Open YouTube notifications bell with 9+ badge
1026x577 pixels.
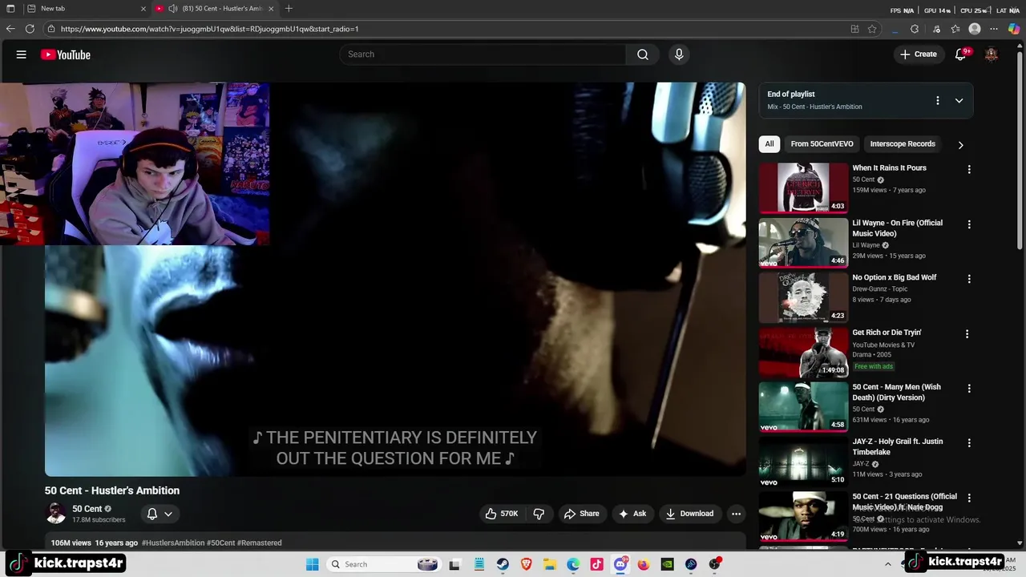pyautogui.click(x=961, y=54)
